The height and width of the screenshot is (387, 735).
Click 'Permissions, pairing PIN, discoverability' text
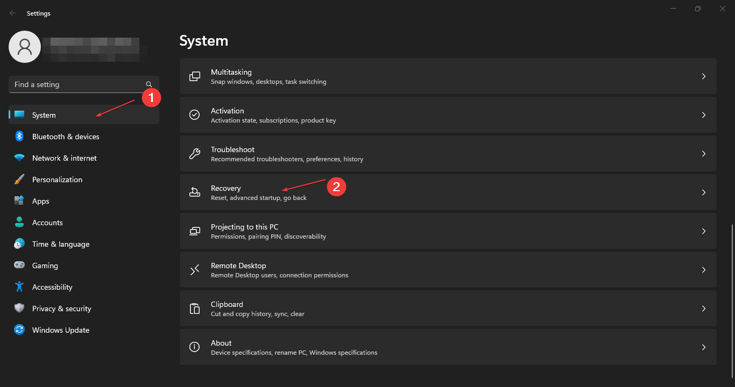[268, 236]
